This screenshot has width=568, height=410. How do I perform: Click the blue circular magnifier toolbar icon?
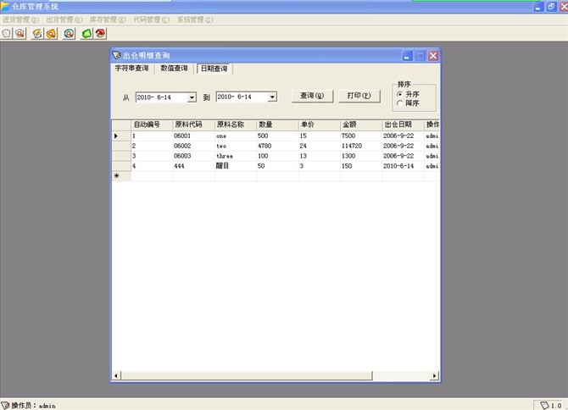tap(69, 34)
